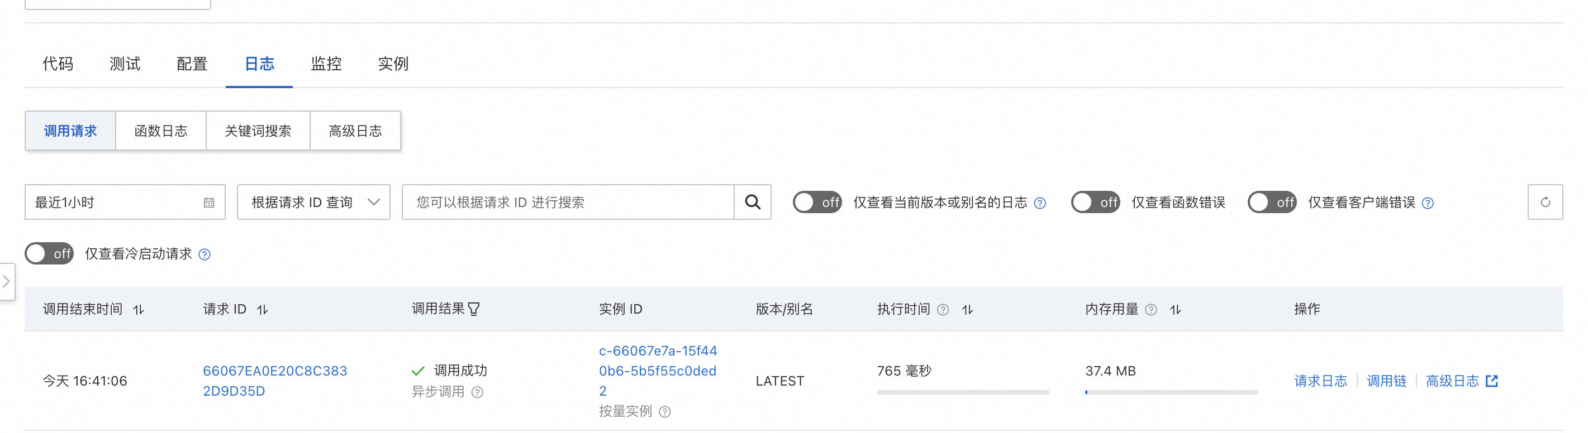Enable 仅查看冷启动请求 switch
This screenshot has height=433, width=1588.
[x=49, y=254]
